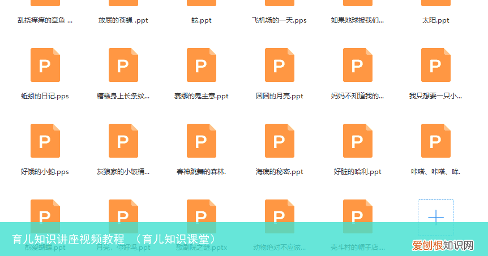The image size is (488, 256).
Task: Click the 赛娜的鬼主意.ppt file icon
Action: click(x=202, y=65)
